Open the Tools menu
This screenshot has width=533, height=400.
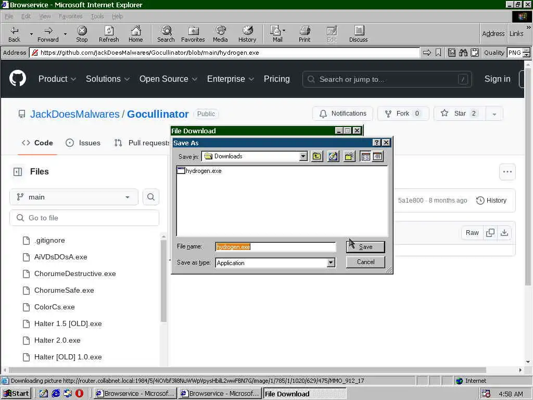point(97,16)
